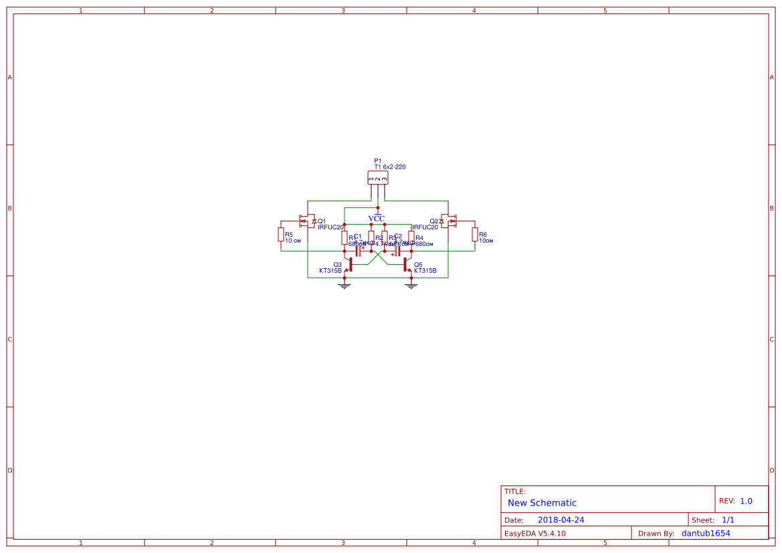Image resolution: width=782 pixels, height=553 pixels.
Task: Click the dantub1654 author name
Action: (x=706, y=533)
